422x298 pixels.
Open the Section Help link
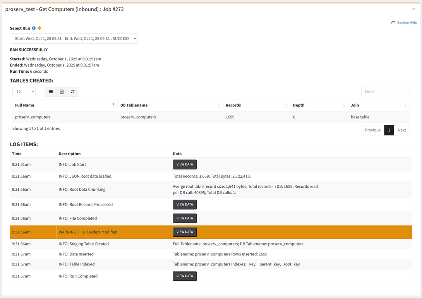coord(404,22)
